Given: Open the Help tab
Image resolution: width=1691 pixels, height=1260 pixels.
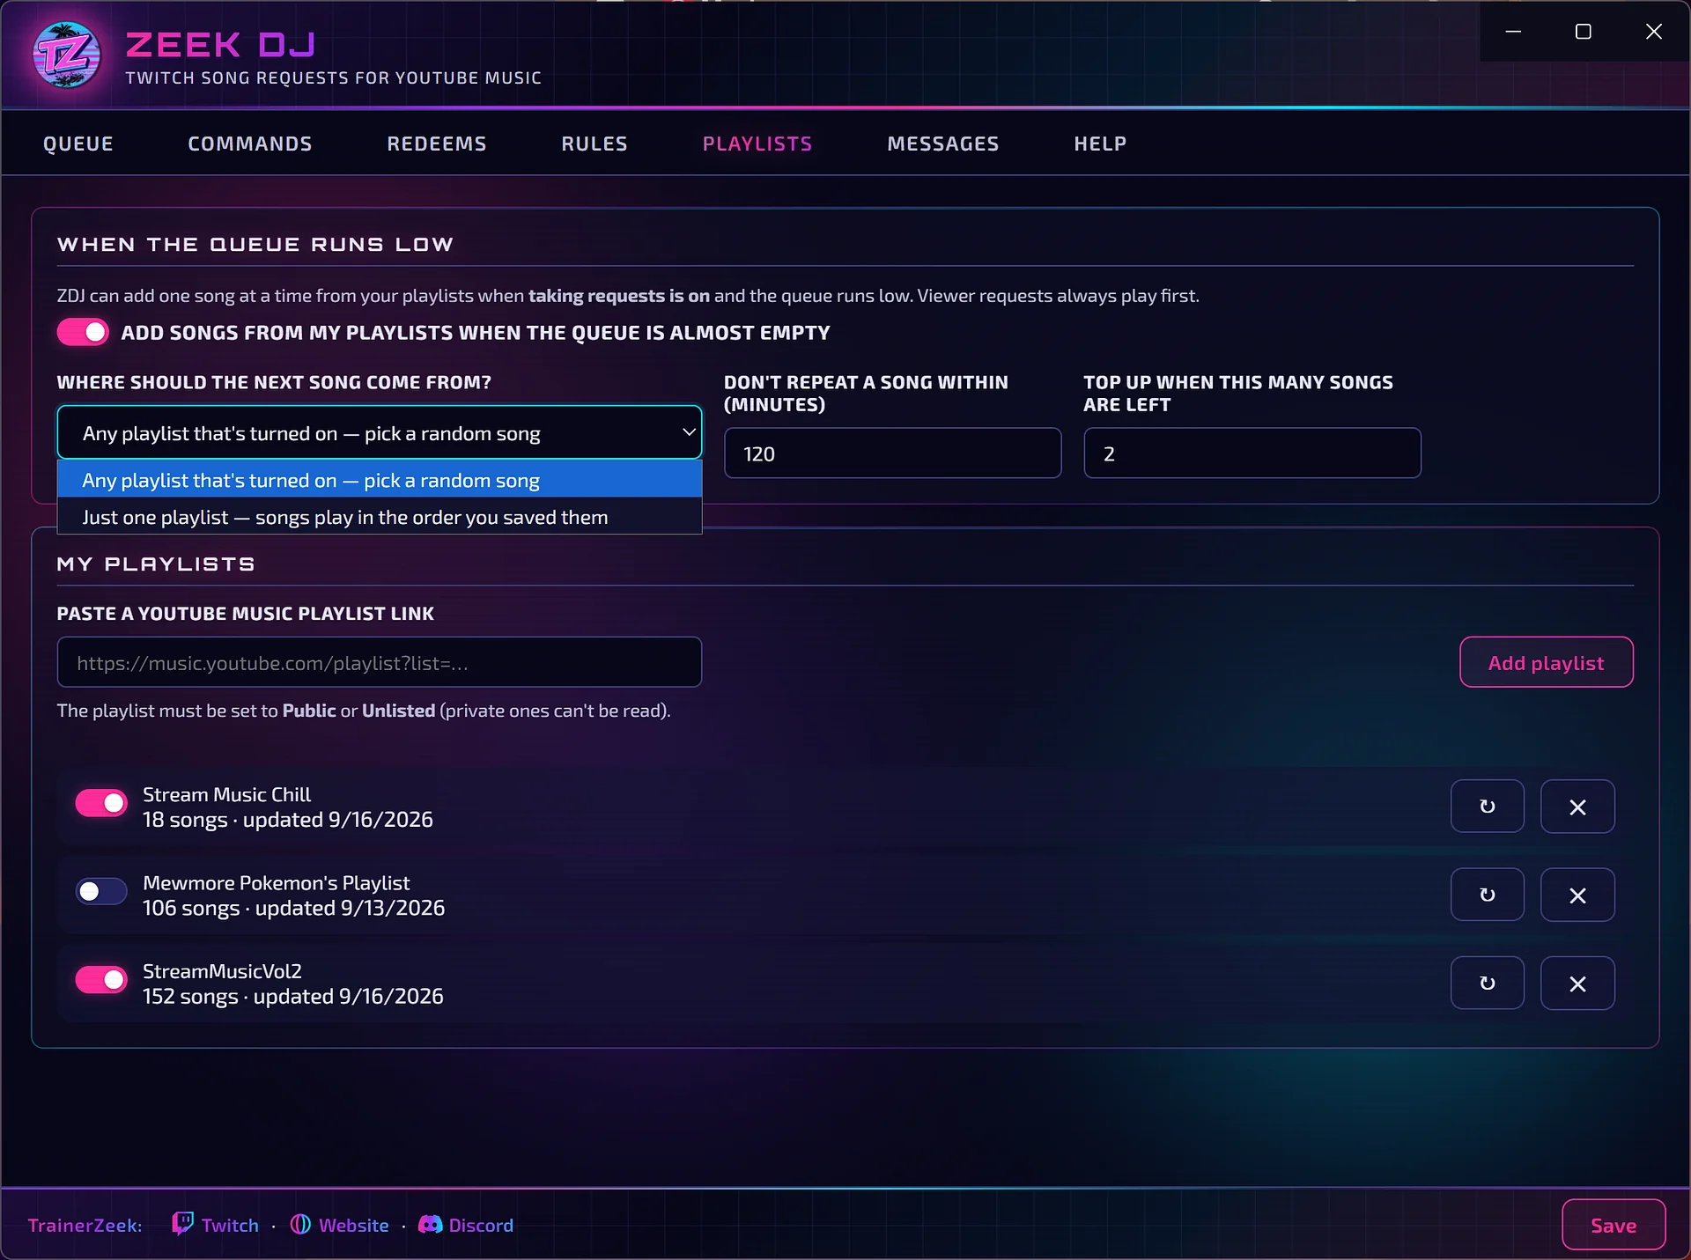Looking at the screenshot, I should (1100, 144).
